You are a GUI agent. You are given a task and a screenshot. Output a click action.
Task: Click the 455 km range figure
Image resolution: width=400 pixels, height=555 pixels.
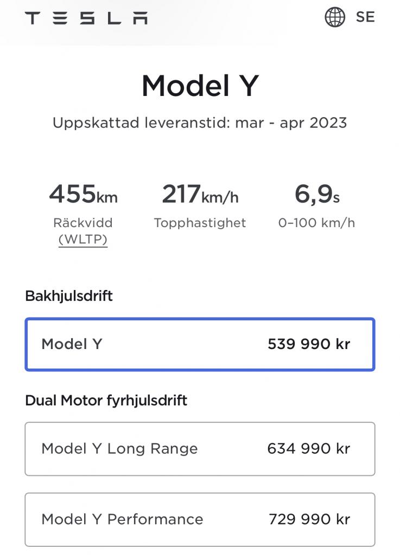tap(83, 194)
